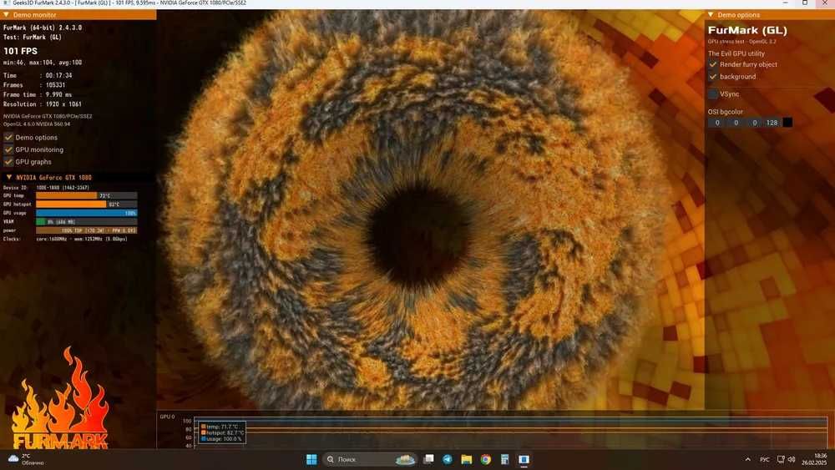
Task: Switch the РУС input language indicator
Action: pos(764,459)
